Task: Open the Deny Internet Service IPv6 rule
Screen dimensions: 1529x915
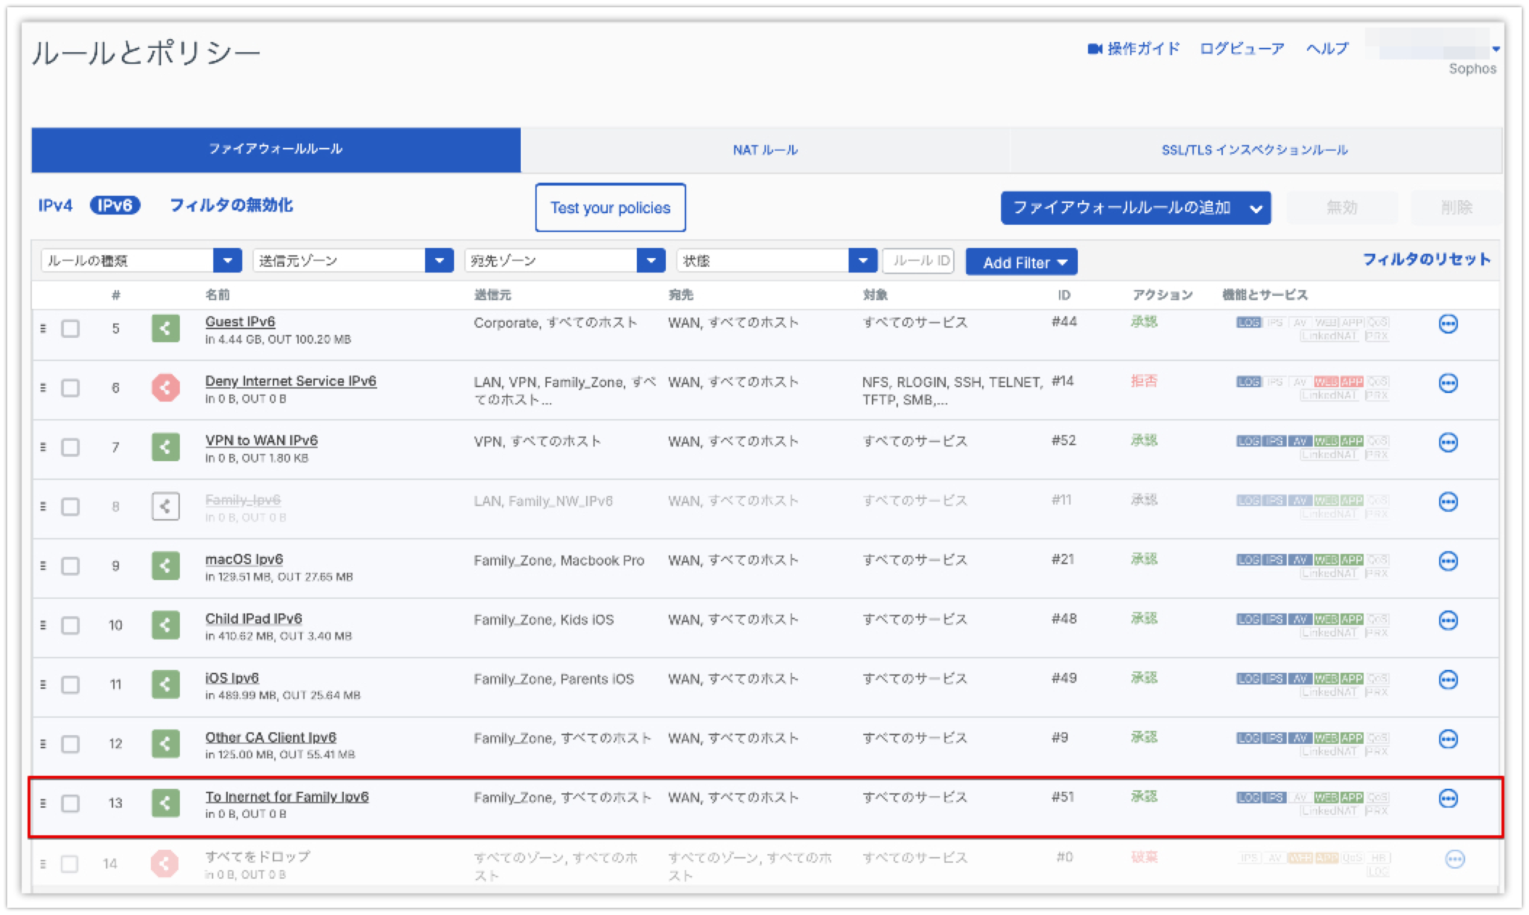Action: (x=291, y=381)
